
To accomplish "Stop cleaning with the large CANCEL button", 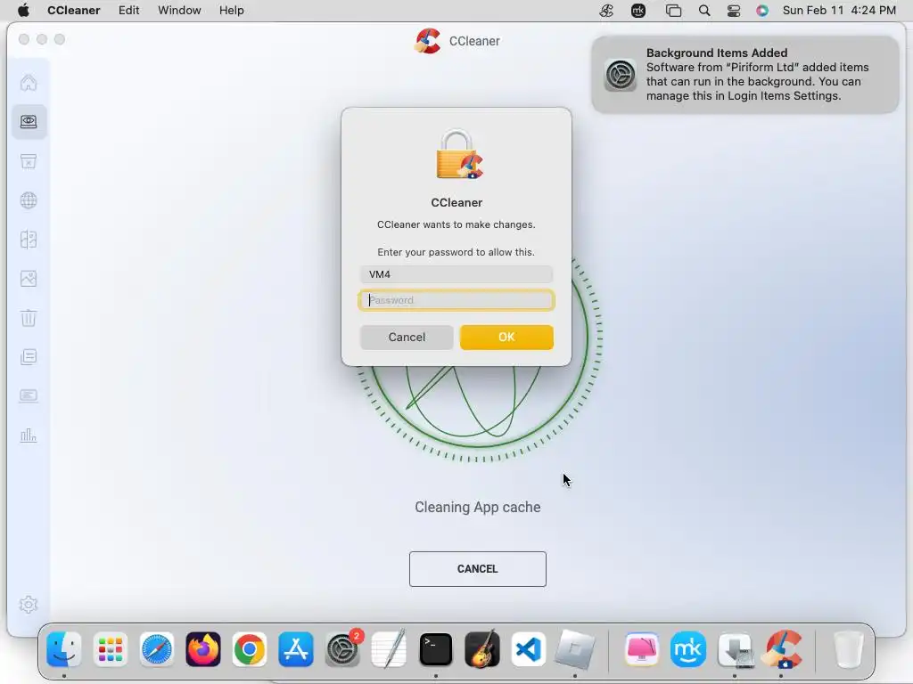I will pos(478,569).
